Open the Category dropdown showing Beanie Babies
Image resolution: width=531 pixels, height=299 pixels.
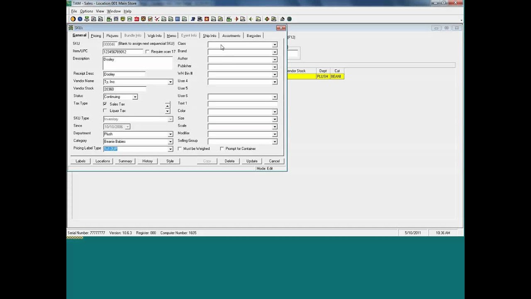[170, 142]
